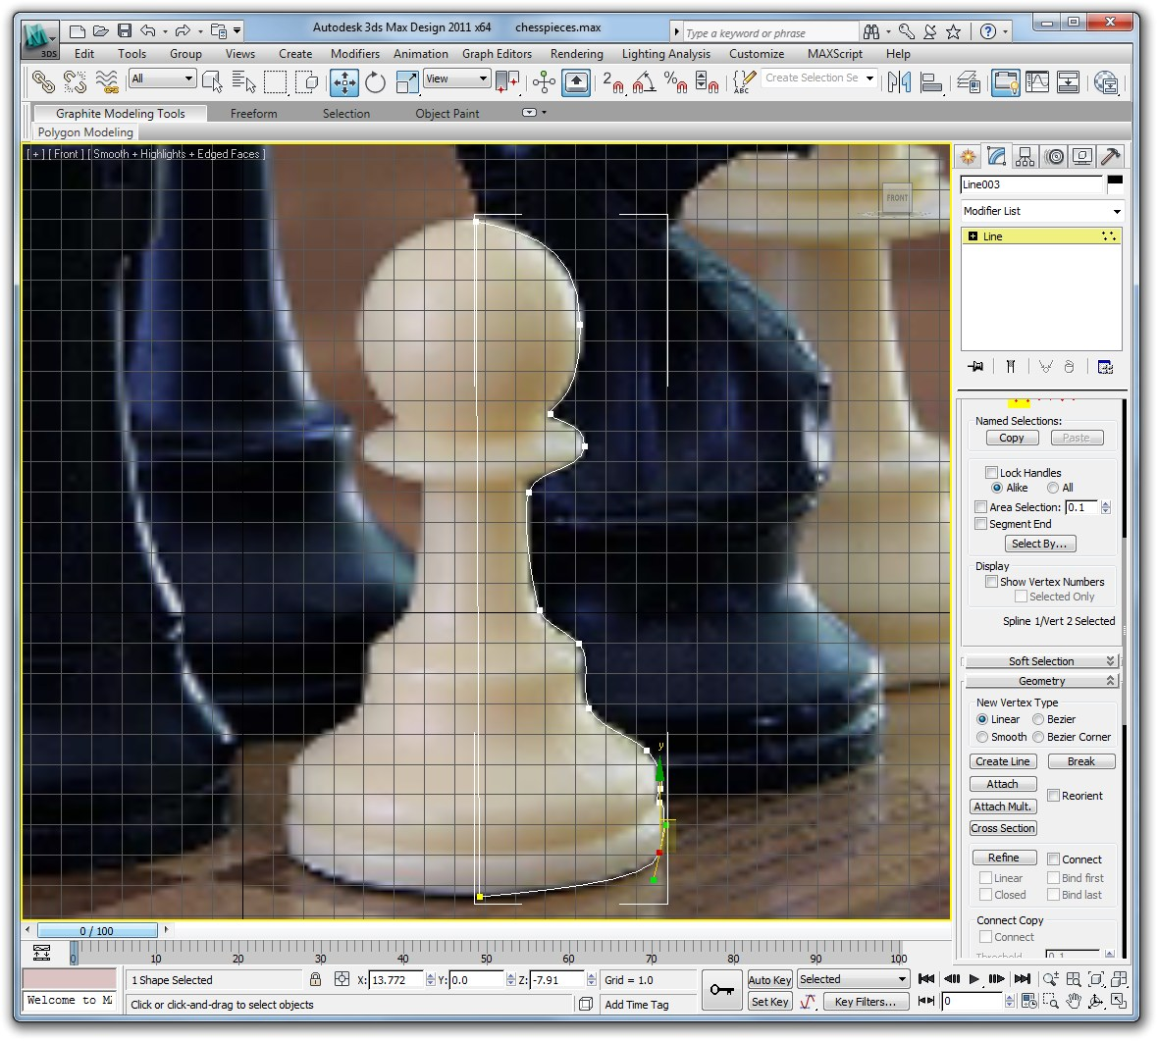
Task: Open the Hierarchy panel tab
Action: (x=1026, y=156)
